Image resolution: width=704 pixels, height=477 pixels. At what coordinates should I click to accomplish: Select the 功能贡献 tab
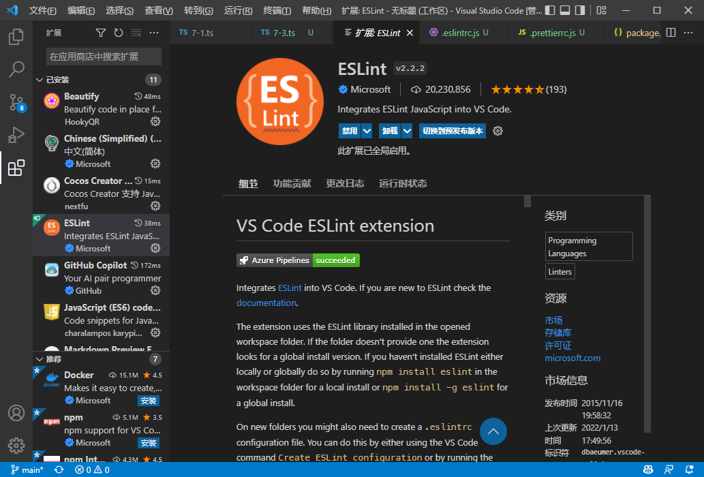[x=292, y=183]
